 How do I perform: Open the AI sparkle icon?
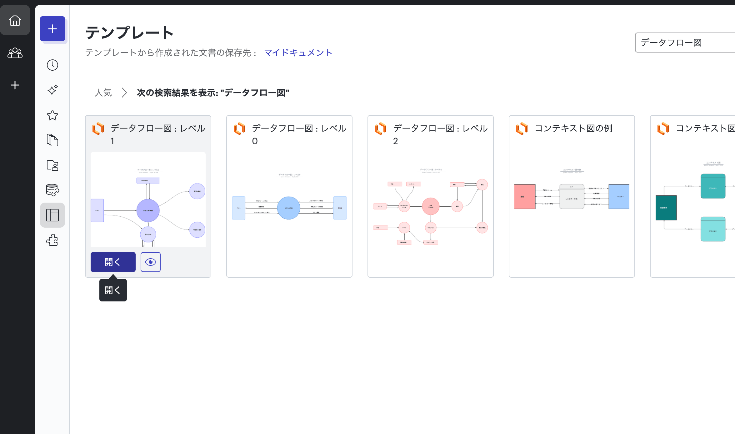[52, 90]
